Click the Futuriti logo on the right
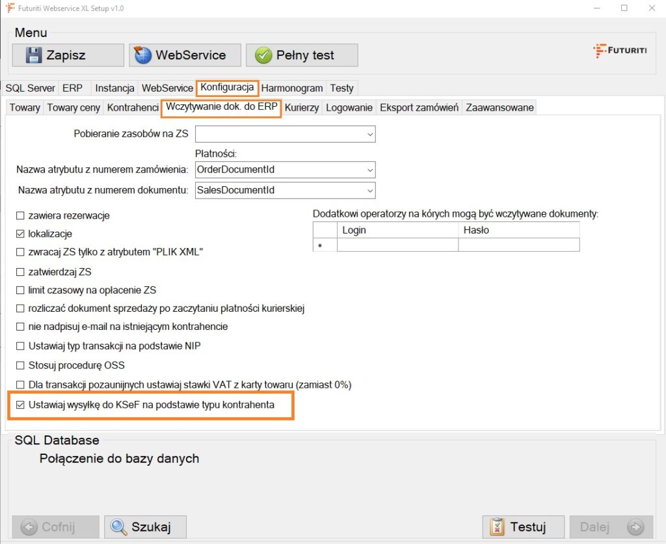The image size is (666, 544). pyautogui.click(x=619, y=51)
